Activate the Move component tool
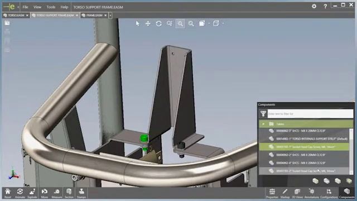 [45, 193]
